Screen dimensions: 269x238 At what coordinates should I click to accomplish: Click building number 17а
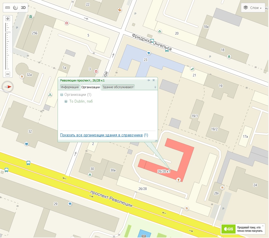pyautogui.click(x=245, y=137)
